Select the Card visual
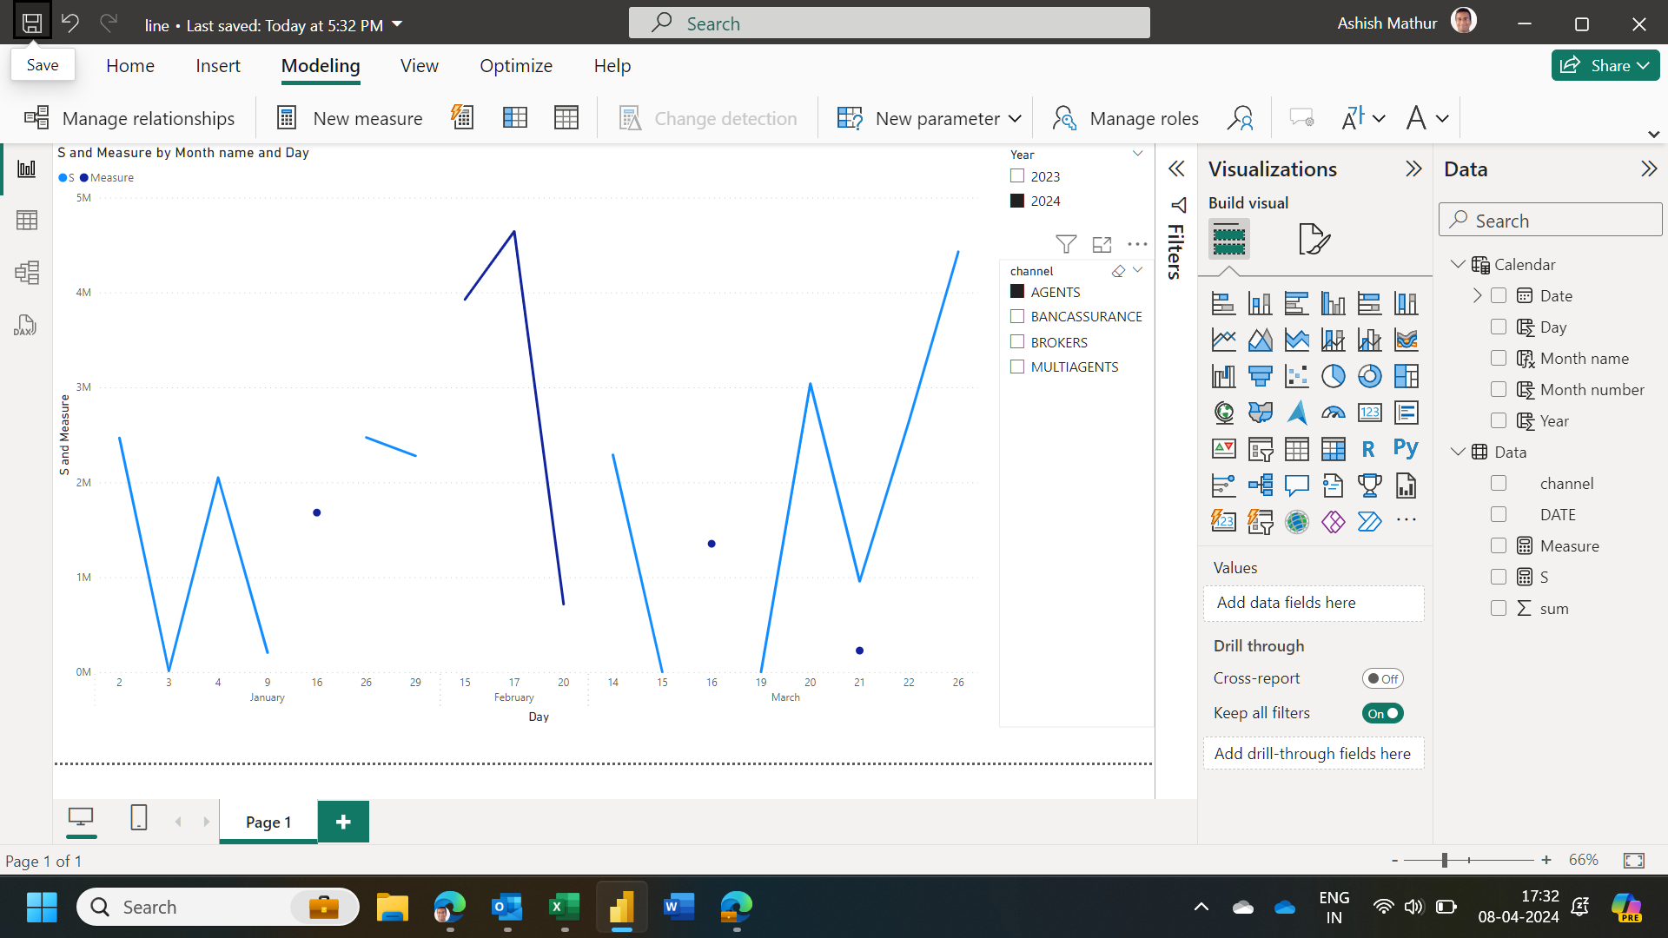The width and height of the screenshot is (1668, 938). (x=1369, y=413)
